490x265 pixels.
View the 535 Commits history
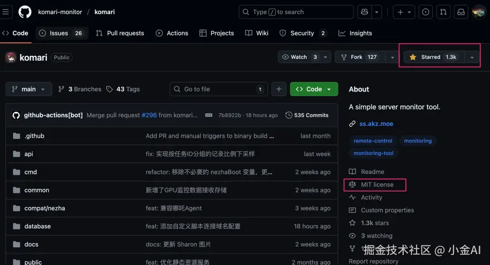point(307,115)
